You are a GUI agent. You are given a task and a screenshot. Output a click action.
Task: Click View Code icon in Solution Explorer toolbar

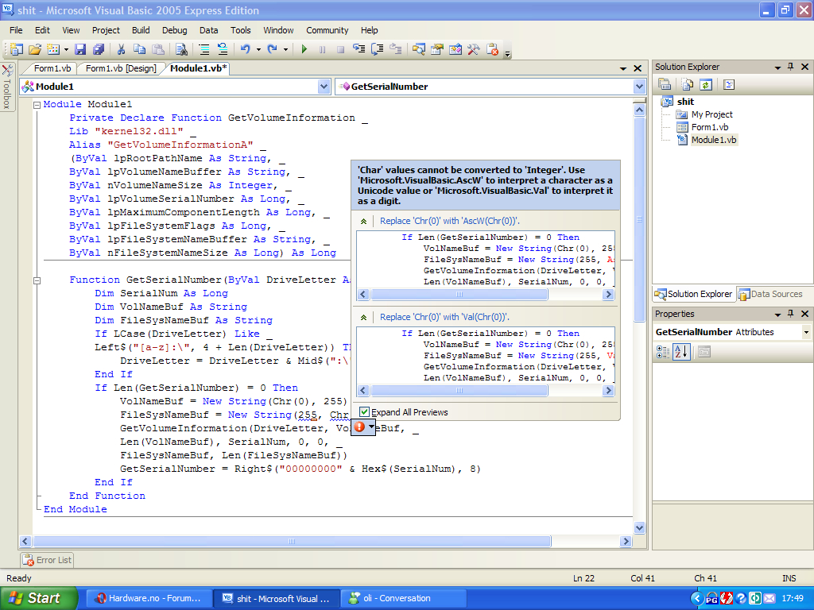point(729,84)
